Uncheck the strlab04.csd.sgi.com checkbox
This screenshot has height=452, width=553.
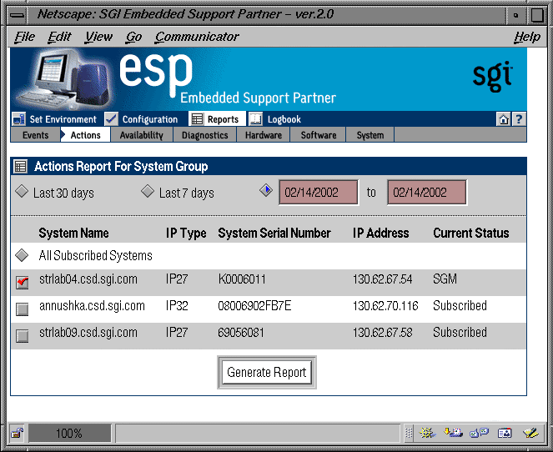[23, 283]
